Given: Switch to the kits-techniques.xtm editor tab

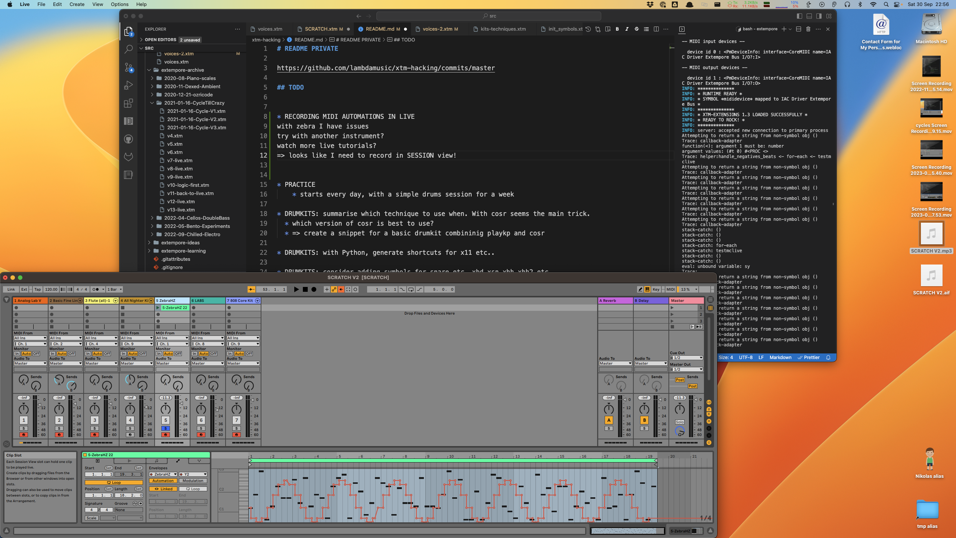Looking at the screenshot, I should (x=503, y=29).
